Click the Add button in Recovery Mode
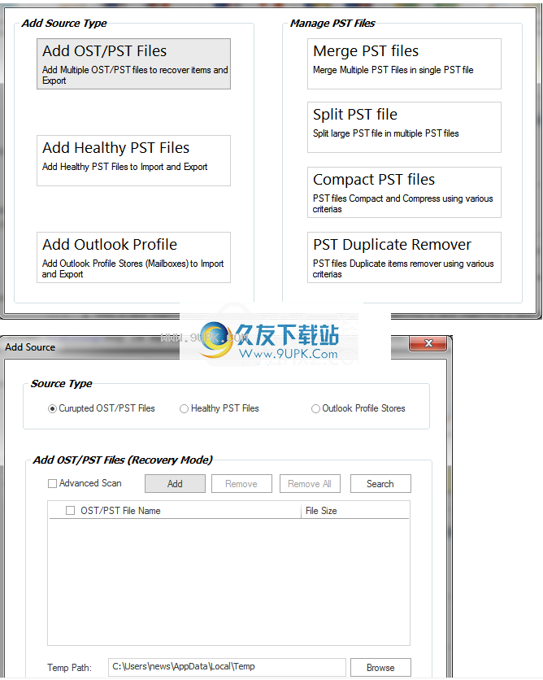The width and height of the screenshot is (543, 680). [x=175, y=483]
